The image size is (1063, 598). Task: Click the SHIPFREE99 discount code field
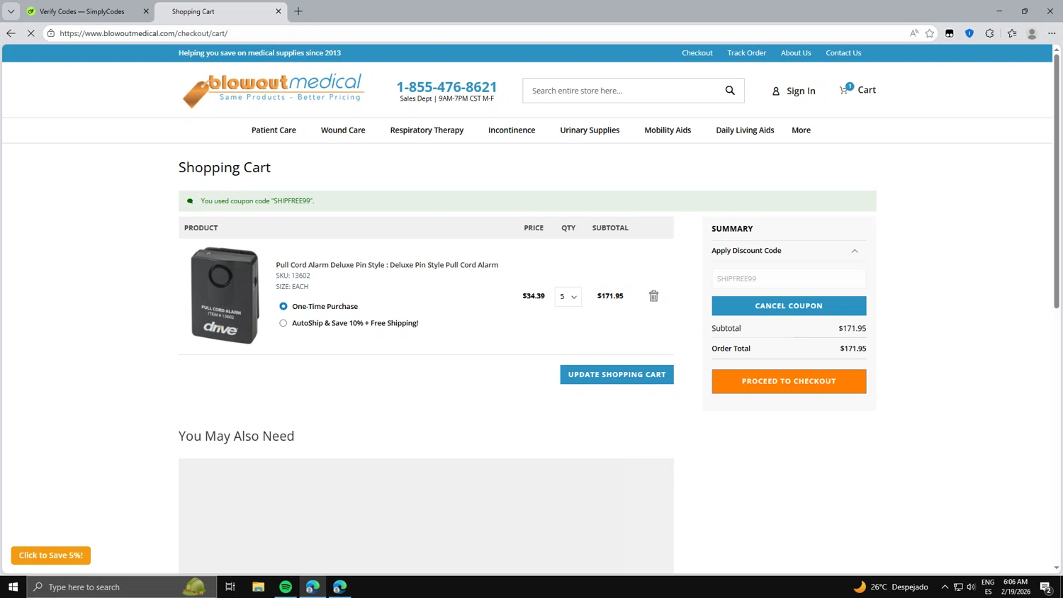(x=789, y=278)
